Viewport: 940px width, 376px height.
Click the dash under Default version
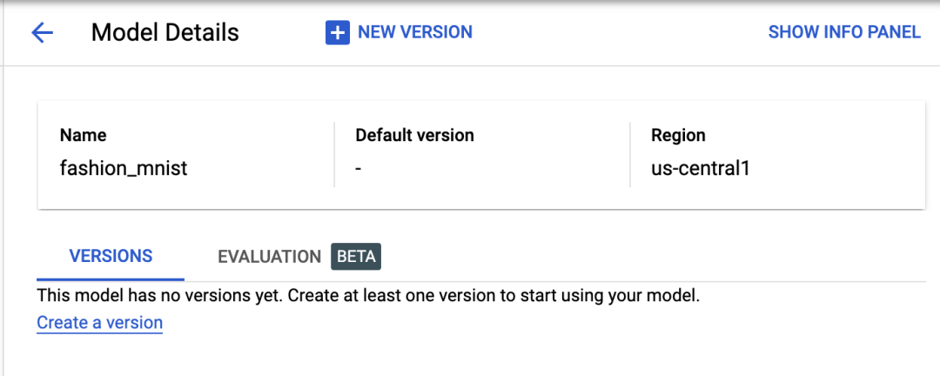point(359,168)
